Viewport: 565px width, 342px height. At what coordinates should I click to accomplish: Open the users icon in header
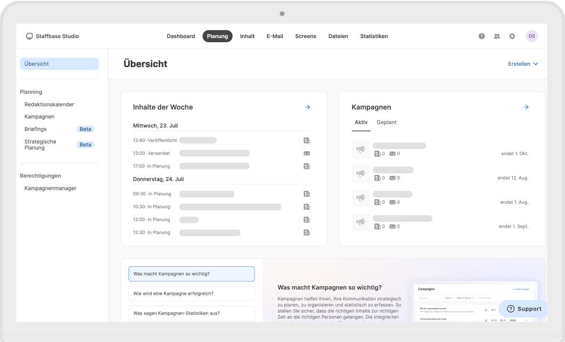(497, 36)
